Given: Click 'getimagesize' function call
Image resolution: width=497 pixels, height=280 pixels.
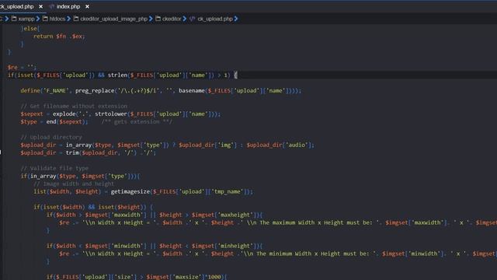Looking at the screenshot, I should [130, 191].
